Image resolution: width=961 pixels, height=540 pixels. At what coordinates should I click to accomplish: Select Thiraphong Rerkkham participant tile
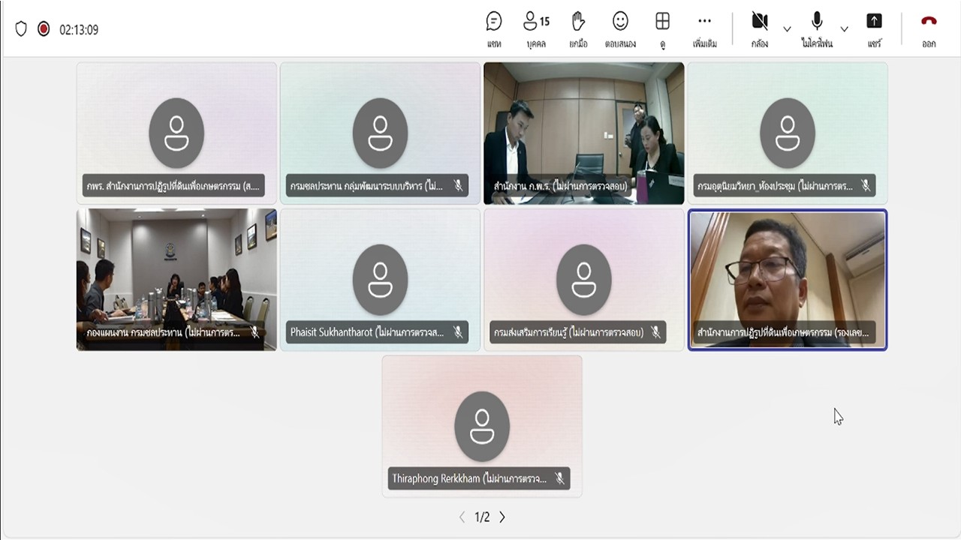point(482,425)
